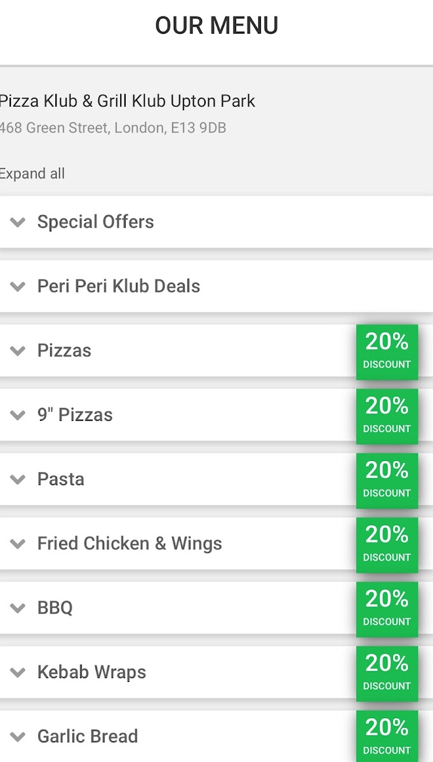
Task: Tap the 20% discount badge on BBQ
Action: click(387, 609)
